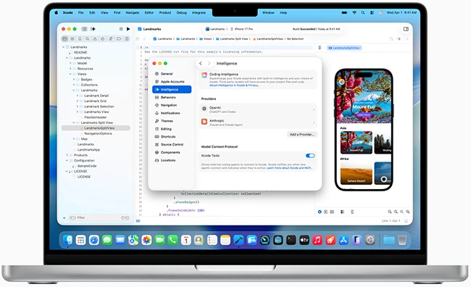Open canvas Device Settings icon
471x287 pixels.
(x=342, y=212)
